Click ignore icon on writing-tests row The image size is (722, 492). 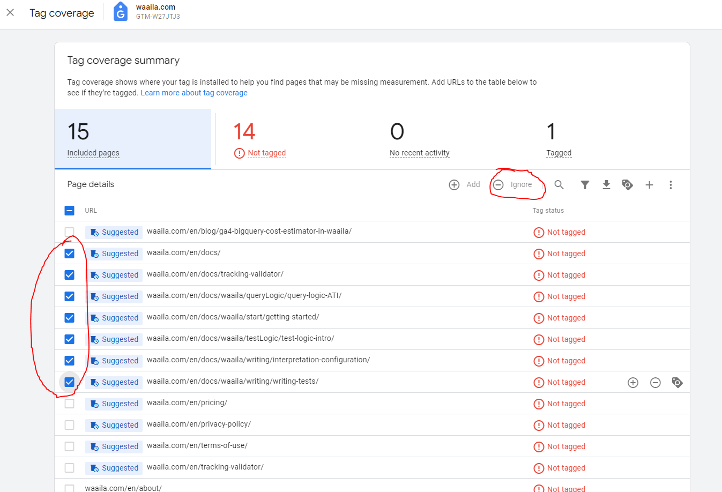tap(655, 383)
